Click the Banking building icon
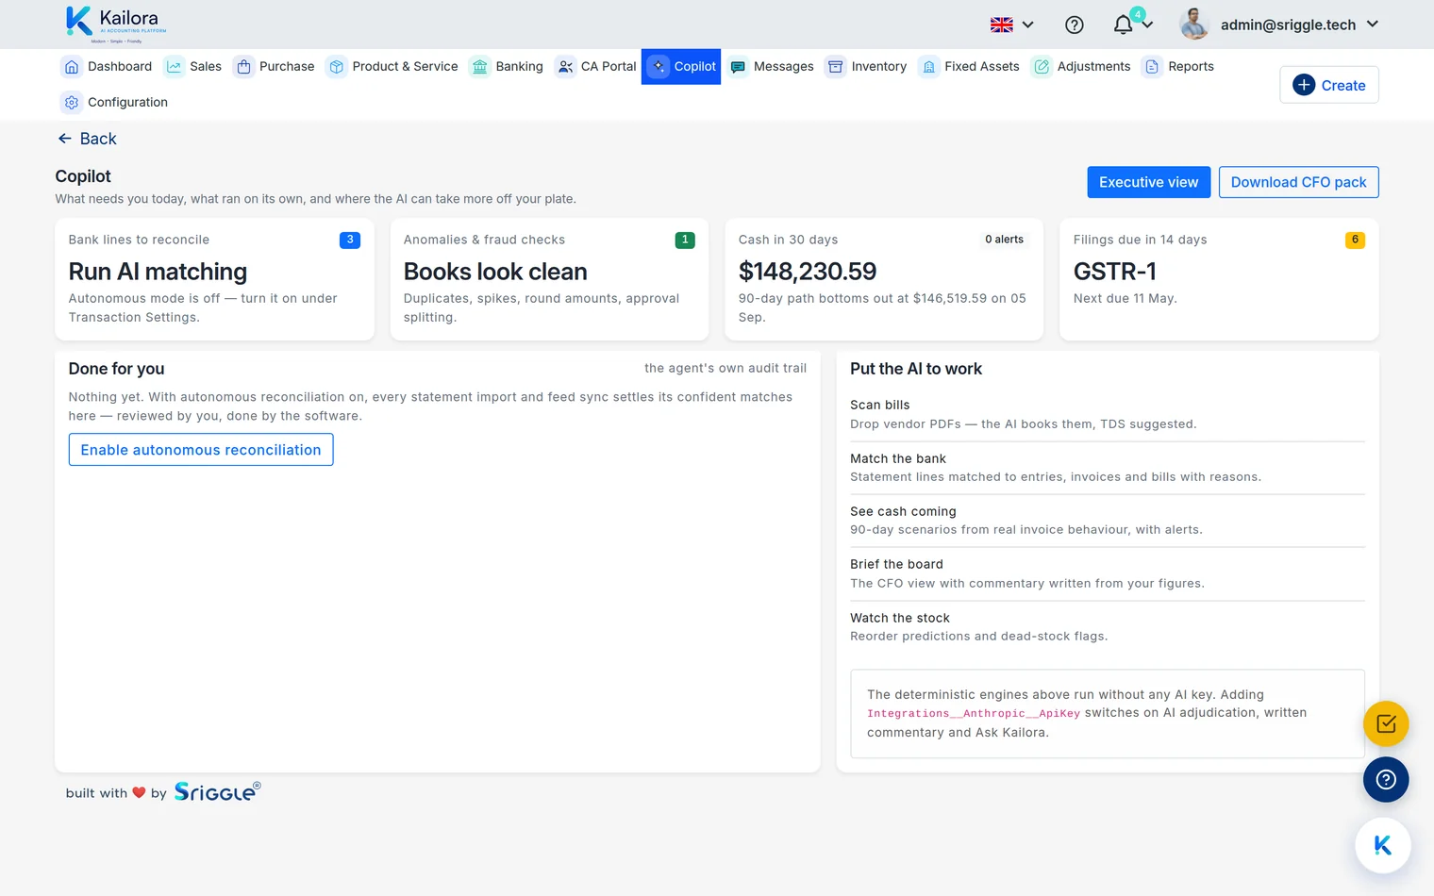 click(x=480, y=66)
